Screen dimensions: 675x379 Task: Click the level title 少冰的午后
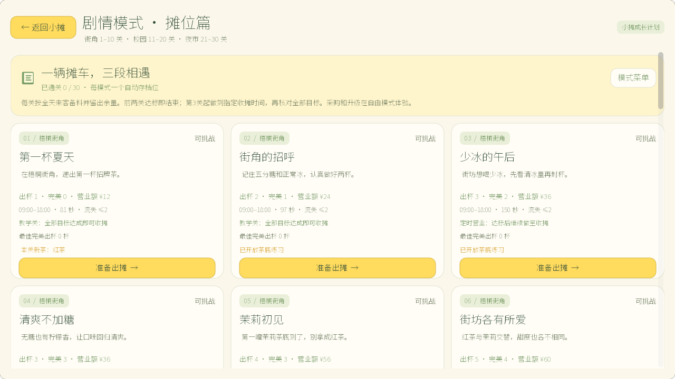[488, 157]
